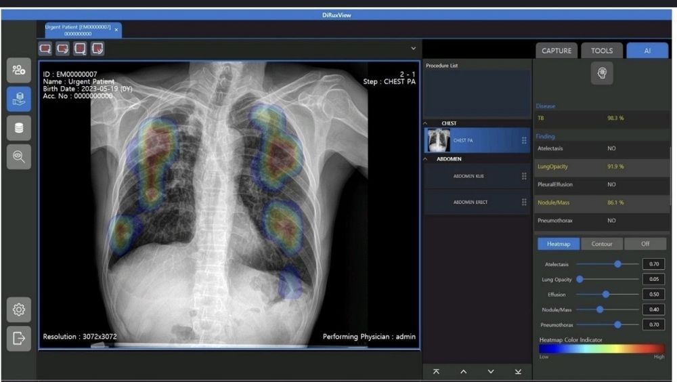Enable Contour overlay mode
This screenshot has height=382, width=677.
(602, 244)
